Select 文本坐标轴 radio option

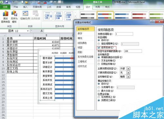pos(99,60)
